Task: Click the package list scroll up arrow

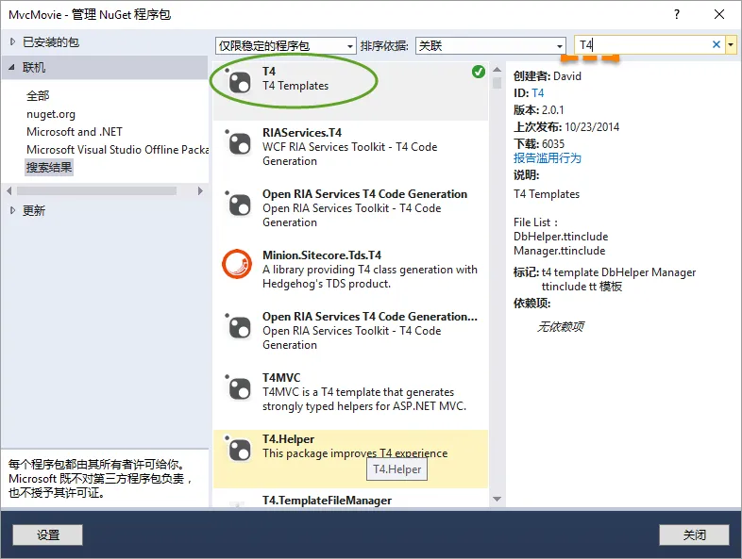Action: click(x=497, y=70)
